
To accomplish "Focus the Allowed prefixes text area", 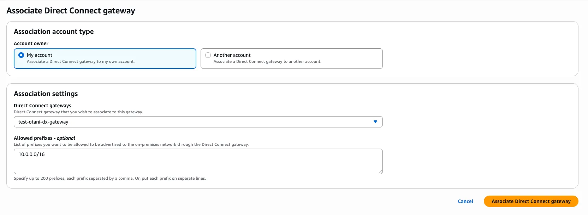I will pyautogui.click(x=198, y=161).
